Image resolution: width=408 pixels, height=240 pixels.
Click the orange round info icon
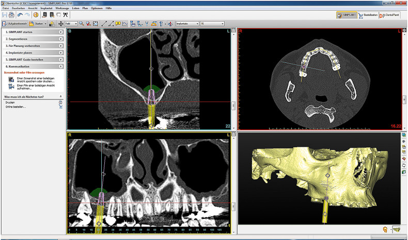36,15
